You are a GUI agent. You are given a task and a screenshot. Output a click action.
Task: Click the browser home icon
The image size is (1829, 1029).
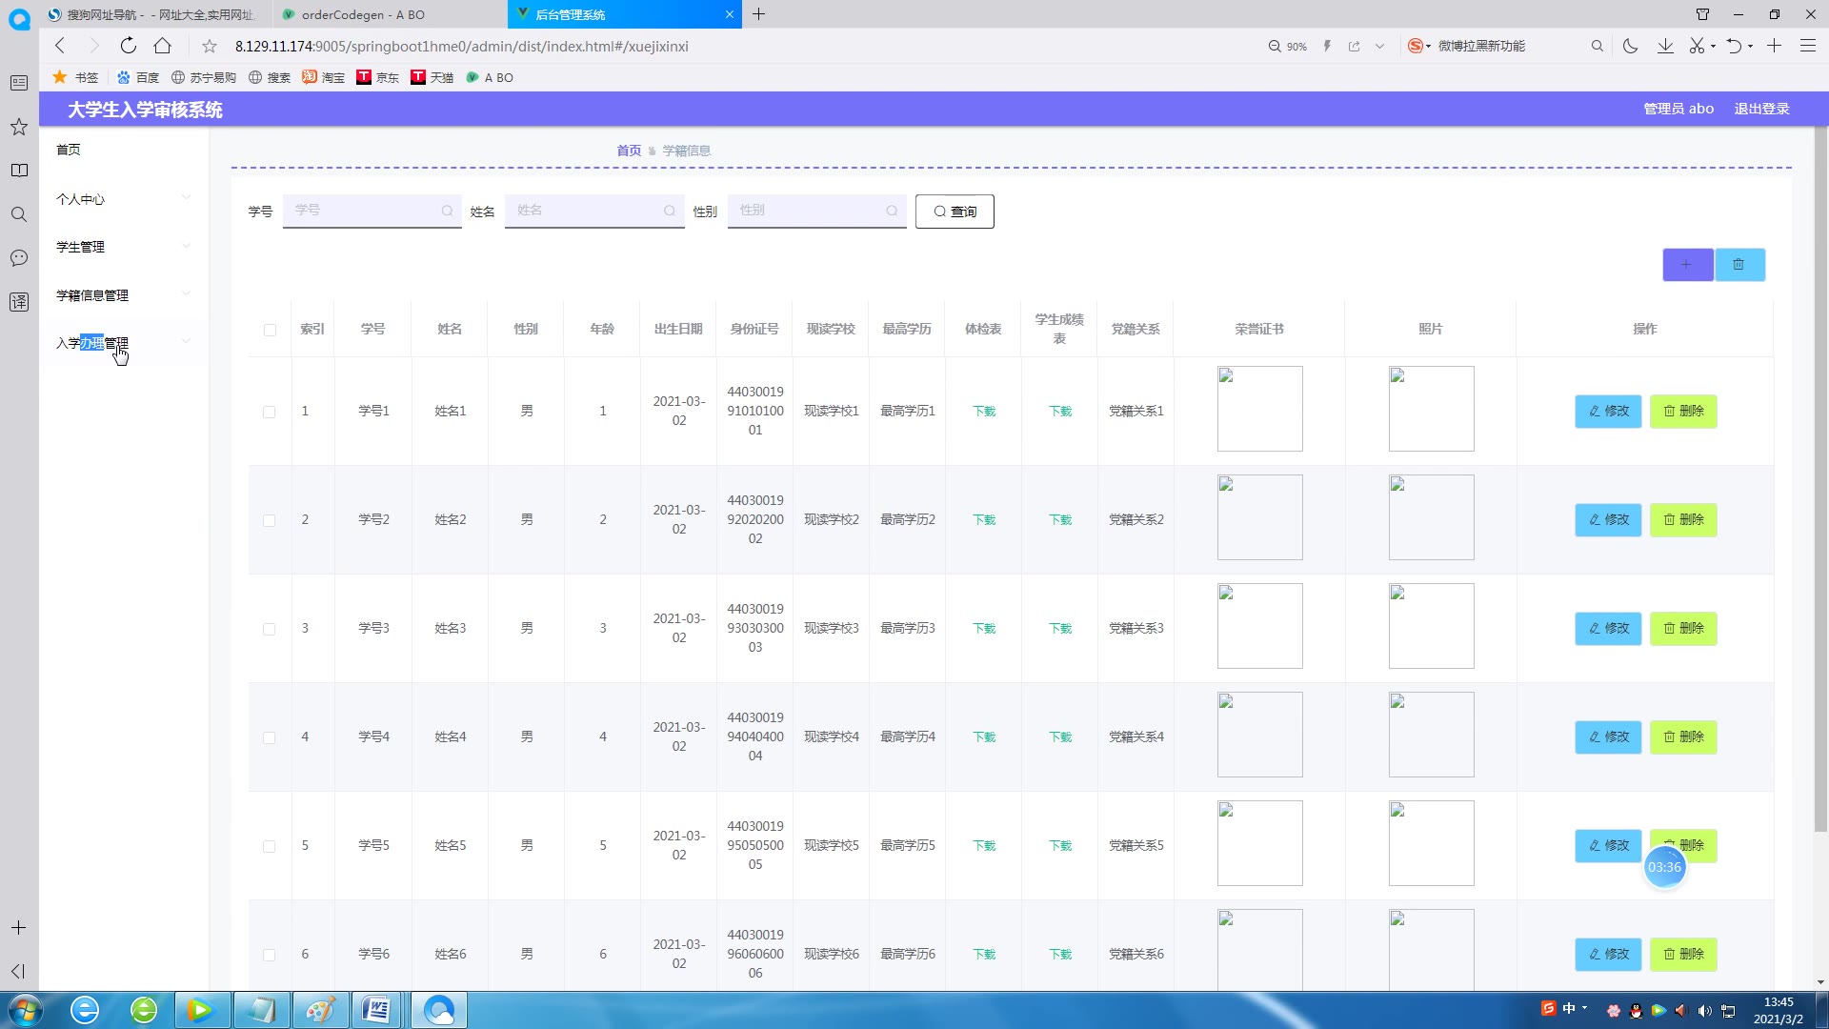163,46
